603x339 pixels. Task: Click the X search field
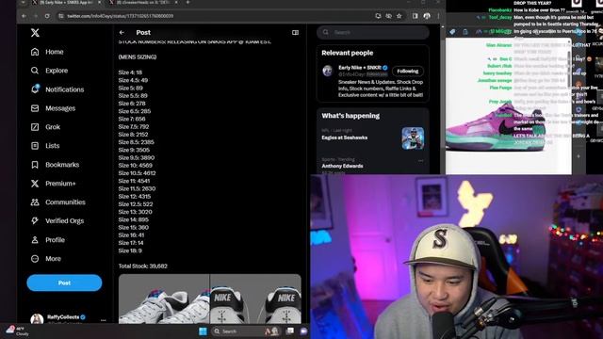[373, 32]
